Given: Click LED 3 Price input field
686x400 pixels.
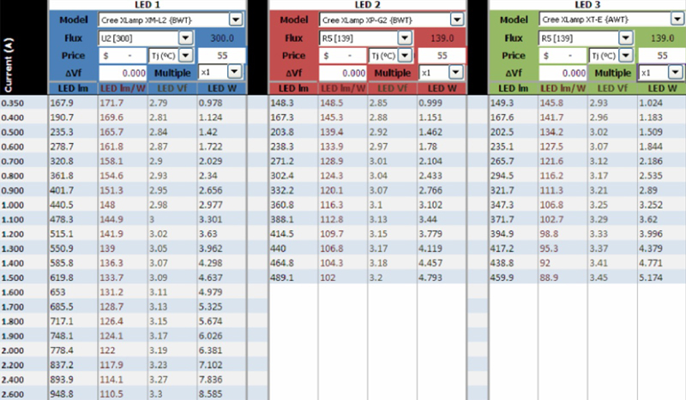Looking at the screenshot, I should pyautogui.click(x=563, y=56).
